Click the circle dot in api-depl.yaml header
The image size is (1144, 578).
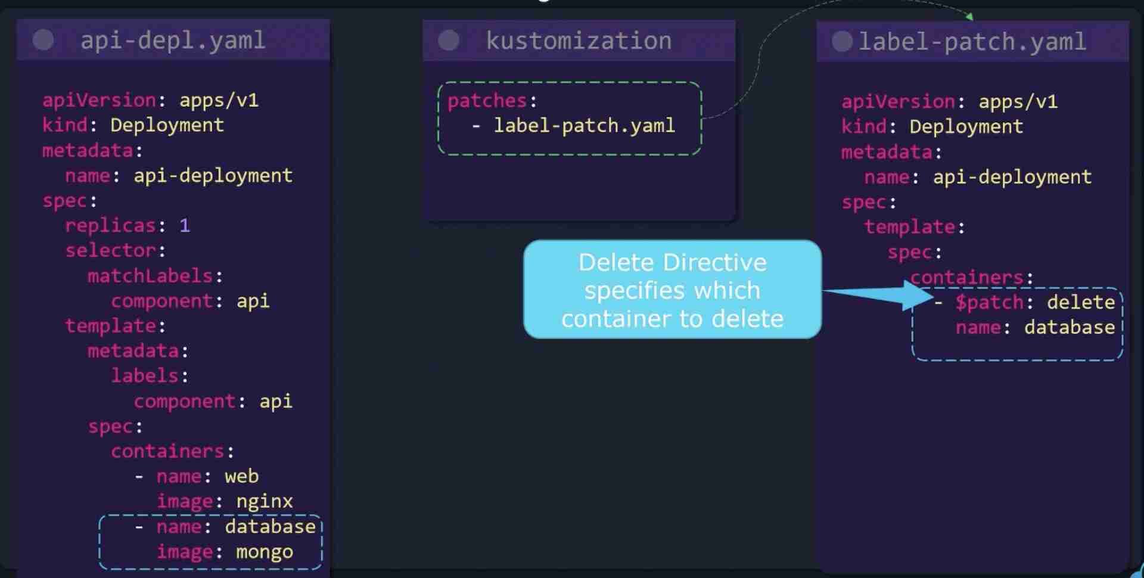click(43, 40)
